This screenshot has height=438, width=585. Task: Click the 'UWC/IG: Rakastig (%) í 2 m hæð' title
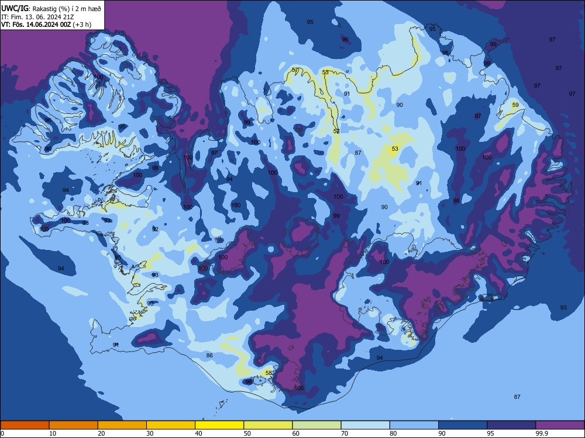(51, 9)
